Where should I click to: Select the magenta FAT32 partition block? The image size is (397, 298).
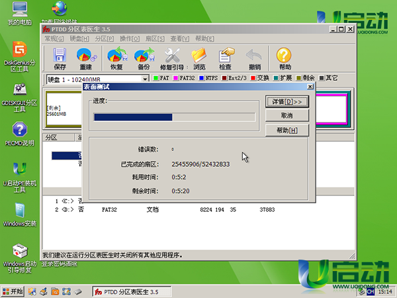point(331,109)
